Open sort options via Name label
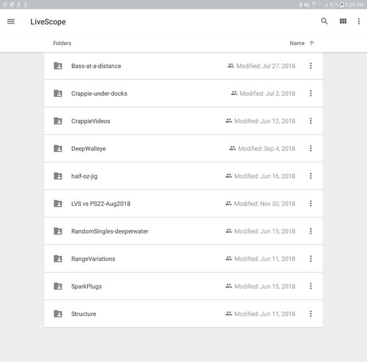Screen dimensions: 367x362 297,44
